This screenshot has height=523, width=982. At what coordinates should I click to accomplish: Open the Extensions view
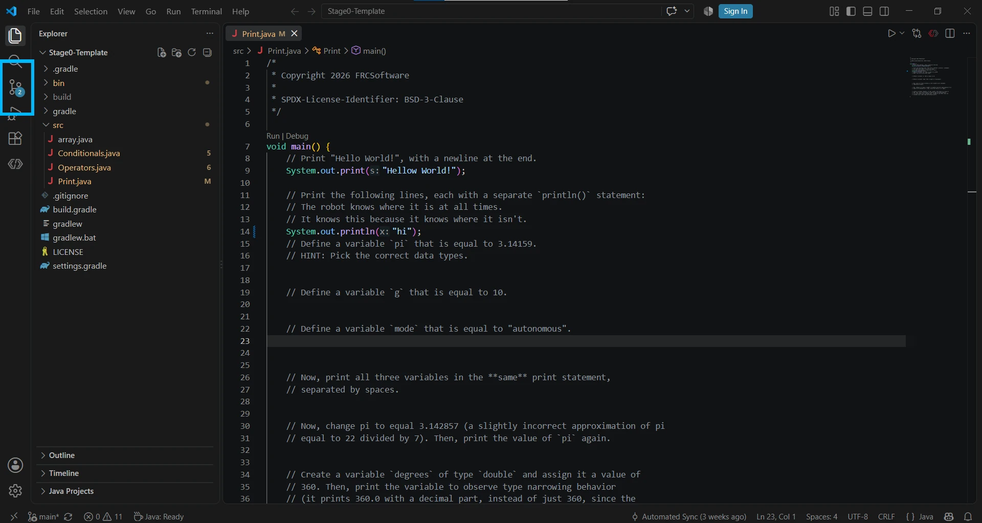[x=15, y=139]
